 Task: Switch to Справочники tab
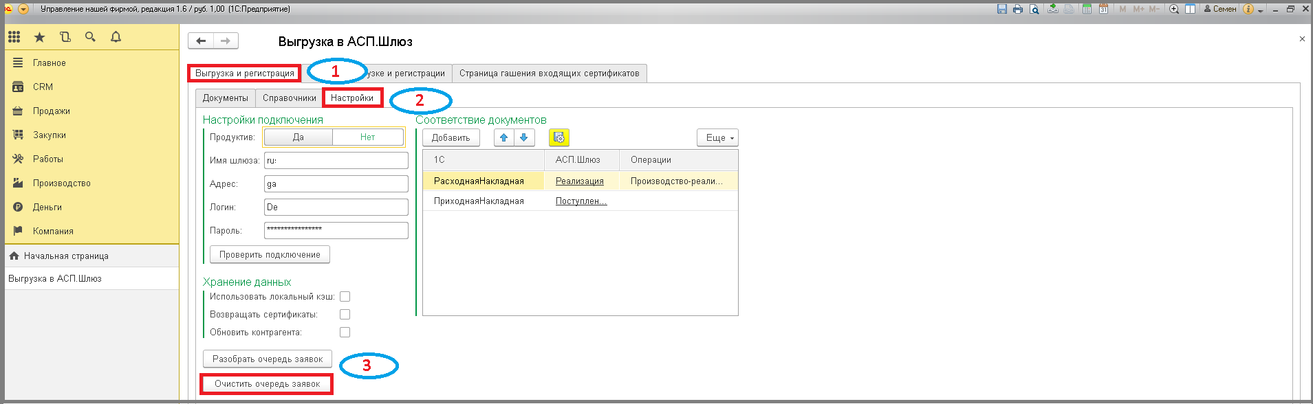point(290,98)
